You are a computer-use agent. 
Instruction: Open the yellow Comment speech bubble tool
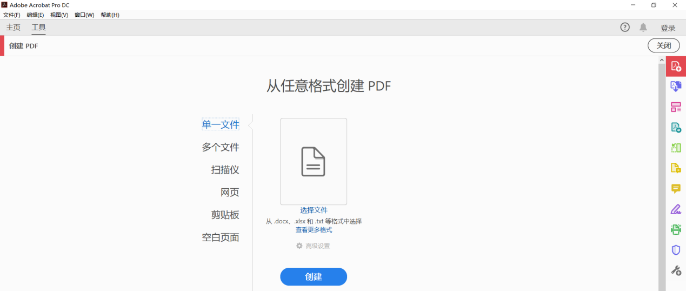(676, 189)
